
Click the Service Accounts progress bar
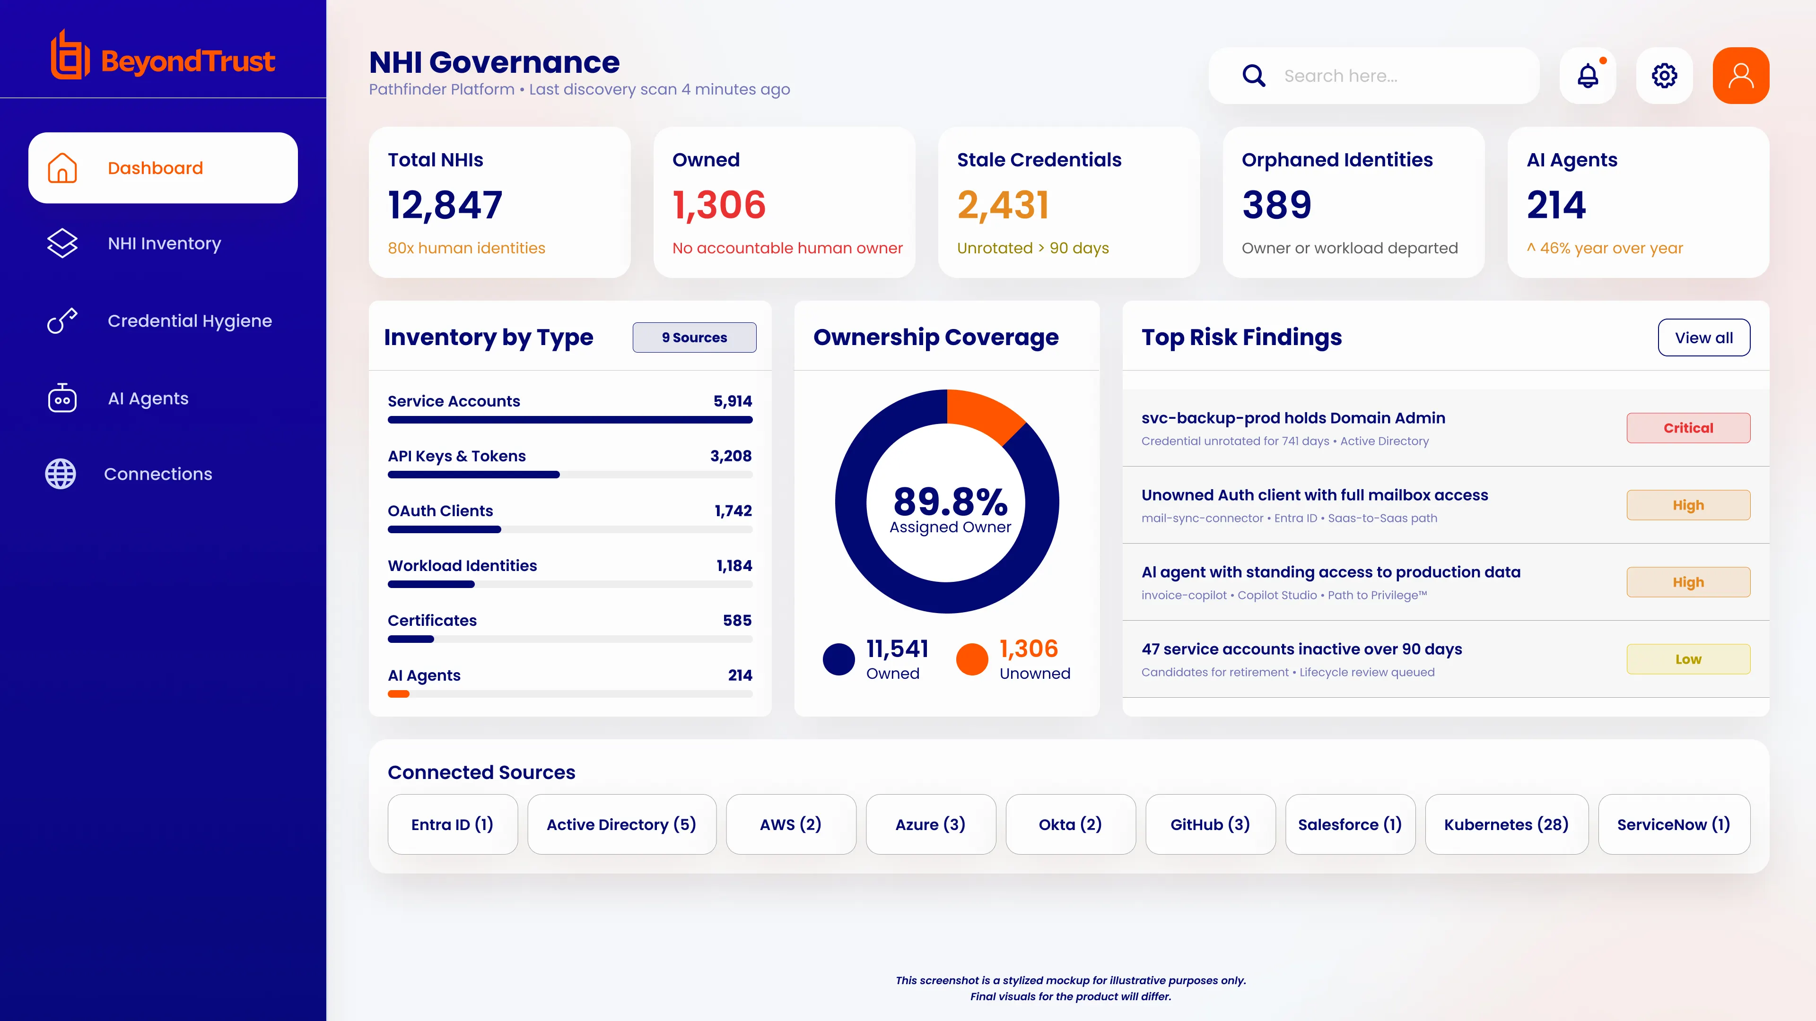pos(569,420)
